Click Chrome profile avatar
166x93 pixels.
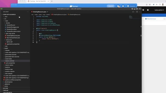click(x=163, y=5)
